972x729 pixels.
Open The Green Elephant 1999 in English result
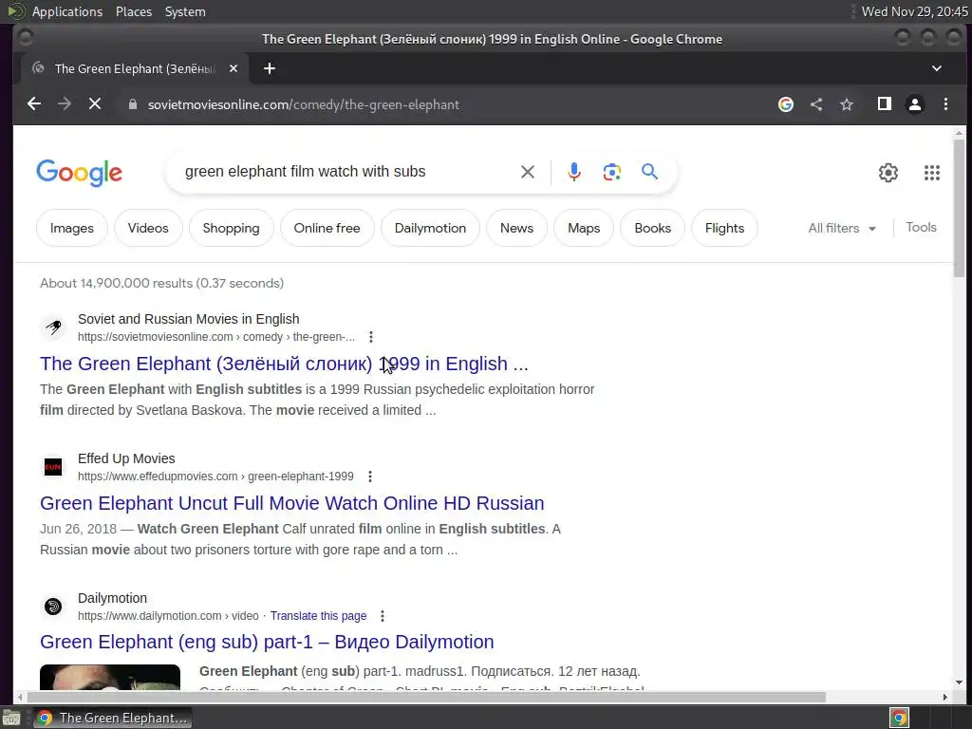pyautogui.click(x=284, y=364)
